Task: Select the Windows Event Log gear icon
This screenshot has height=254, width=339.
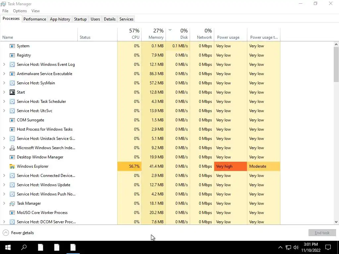Action: point(12,64)
